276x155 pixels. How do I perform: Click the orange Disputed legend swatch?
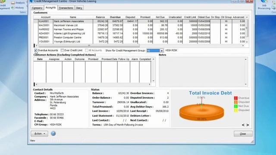coord(236,102)
